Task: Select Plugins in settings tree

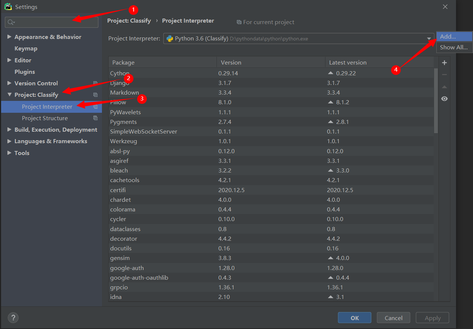Action: (x=24, y=72)
